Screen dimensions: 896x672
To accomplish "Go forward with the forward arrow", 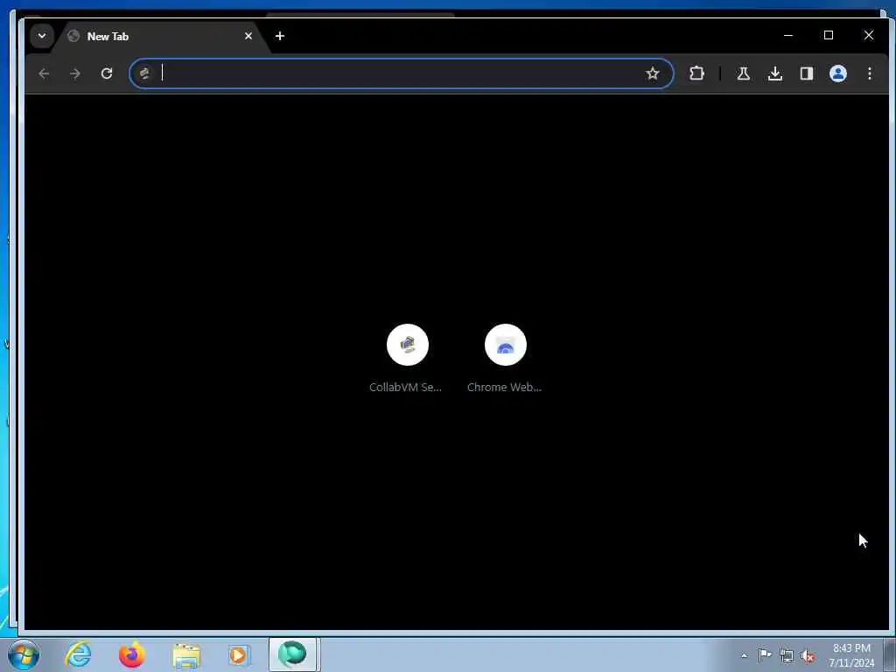I will pos(75,73).
